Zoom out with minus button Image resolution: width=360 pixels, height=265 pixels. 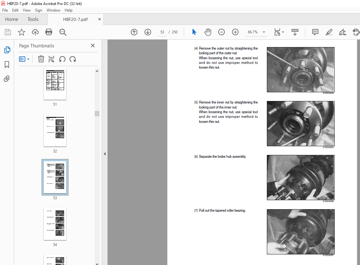221,32
